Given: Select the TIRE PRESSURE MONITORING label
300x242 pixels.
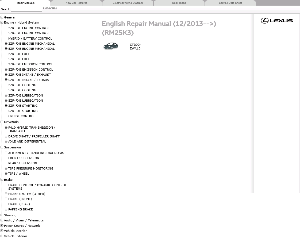Looking at the screenshot, I should tap(30, 168).
